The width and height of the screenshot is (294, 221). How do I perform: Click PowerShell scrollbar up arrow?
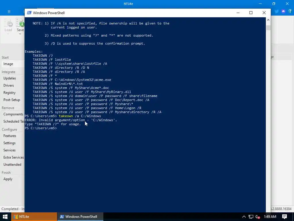point(268,20)
